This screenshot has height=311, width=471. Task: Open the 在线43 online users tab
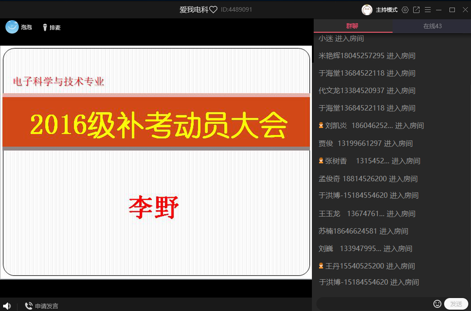(432, 26)
